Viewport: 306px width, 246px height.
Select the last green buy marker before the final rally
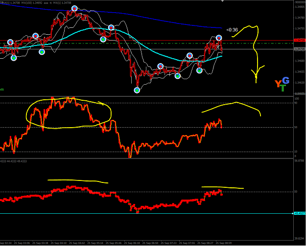click(x=199, y=70)
